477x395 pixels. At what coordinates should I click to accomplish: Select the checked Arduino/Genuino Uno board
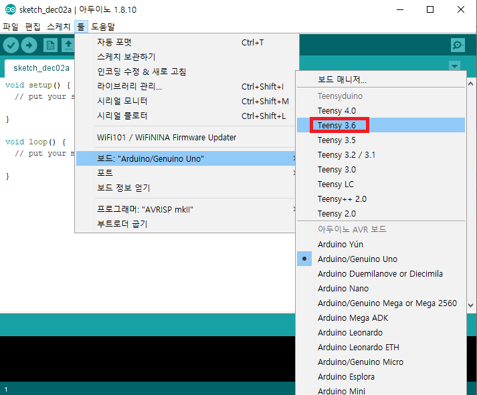[x=381, y=259]
